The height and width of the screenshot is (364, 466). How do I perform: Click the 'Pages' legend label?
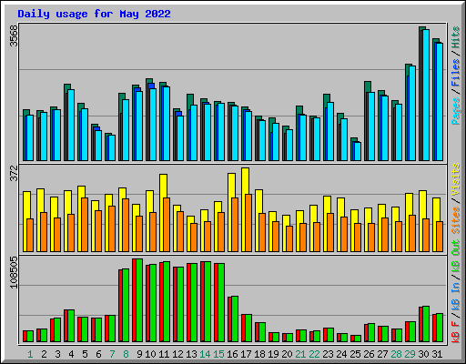tap(456, 111)
